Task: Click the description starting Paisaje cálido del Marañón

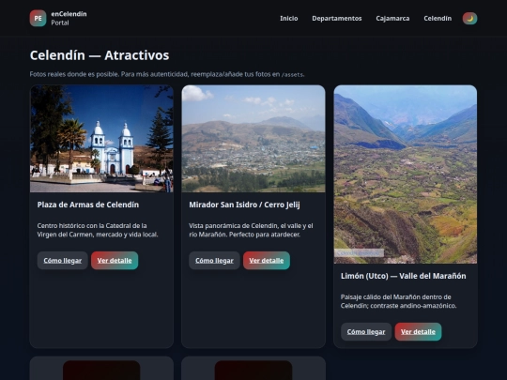Action: (398, 301)
